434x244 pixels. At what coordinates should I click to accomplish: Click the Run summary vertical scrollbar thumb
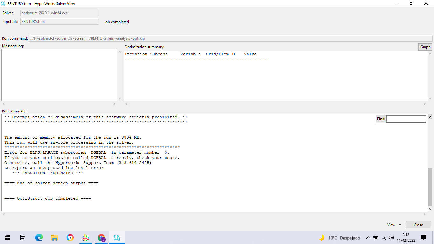coord(430,187)
